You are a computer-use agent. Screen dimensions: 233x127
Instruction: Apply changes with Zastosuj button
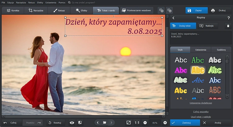tap(185, 123)
